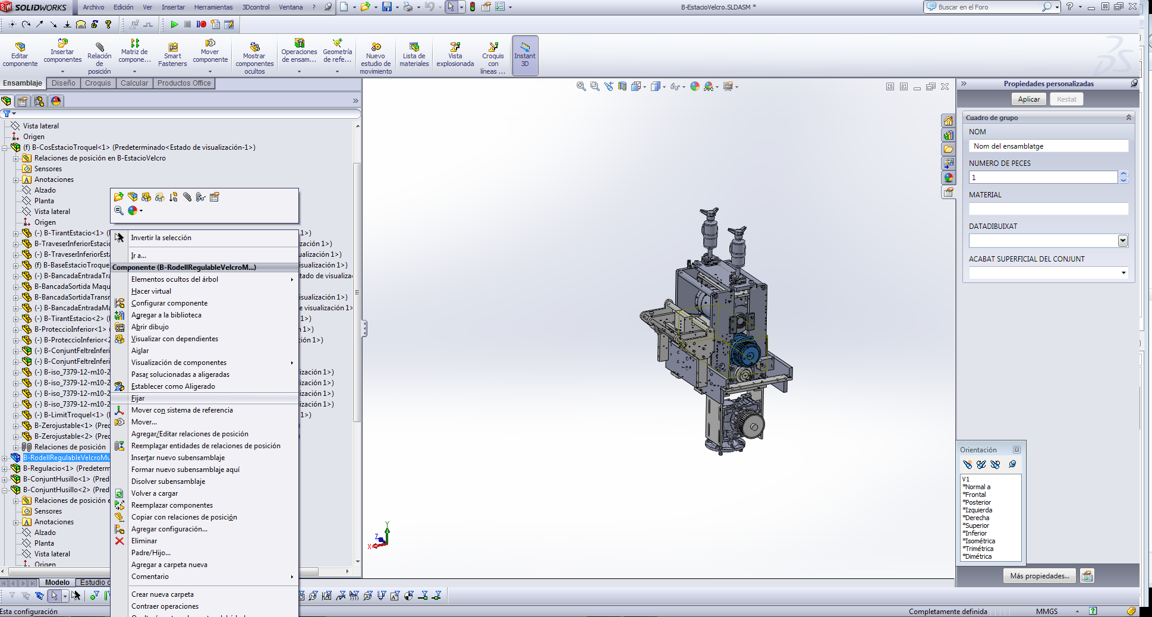Click Croquis con líneas de explosión
1152x617 pixels.
pyautogui.click(x=493, y=58)
